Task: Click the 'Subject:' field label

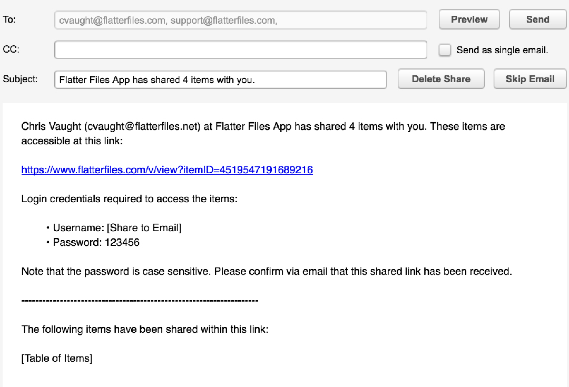Action: [20, 79]
